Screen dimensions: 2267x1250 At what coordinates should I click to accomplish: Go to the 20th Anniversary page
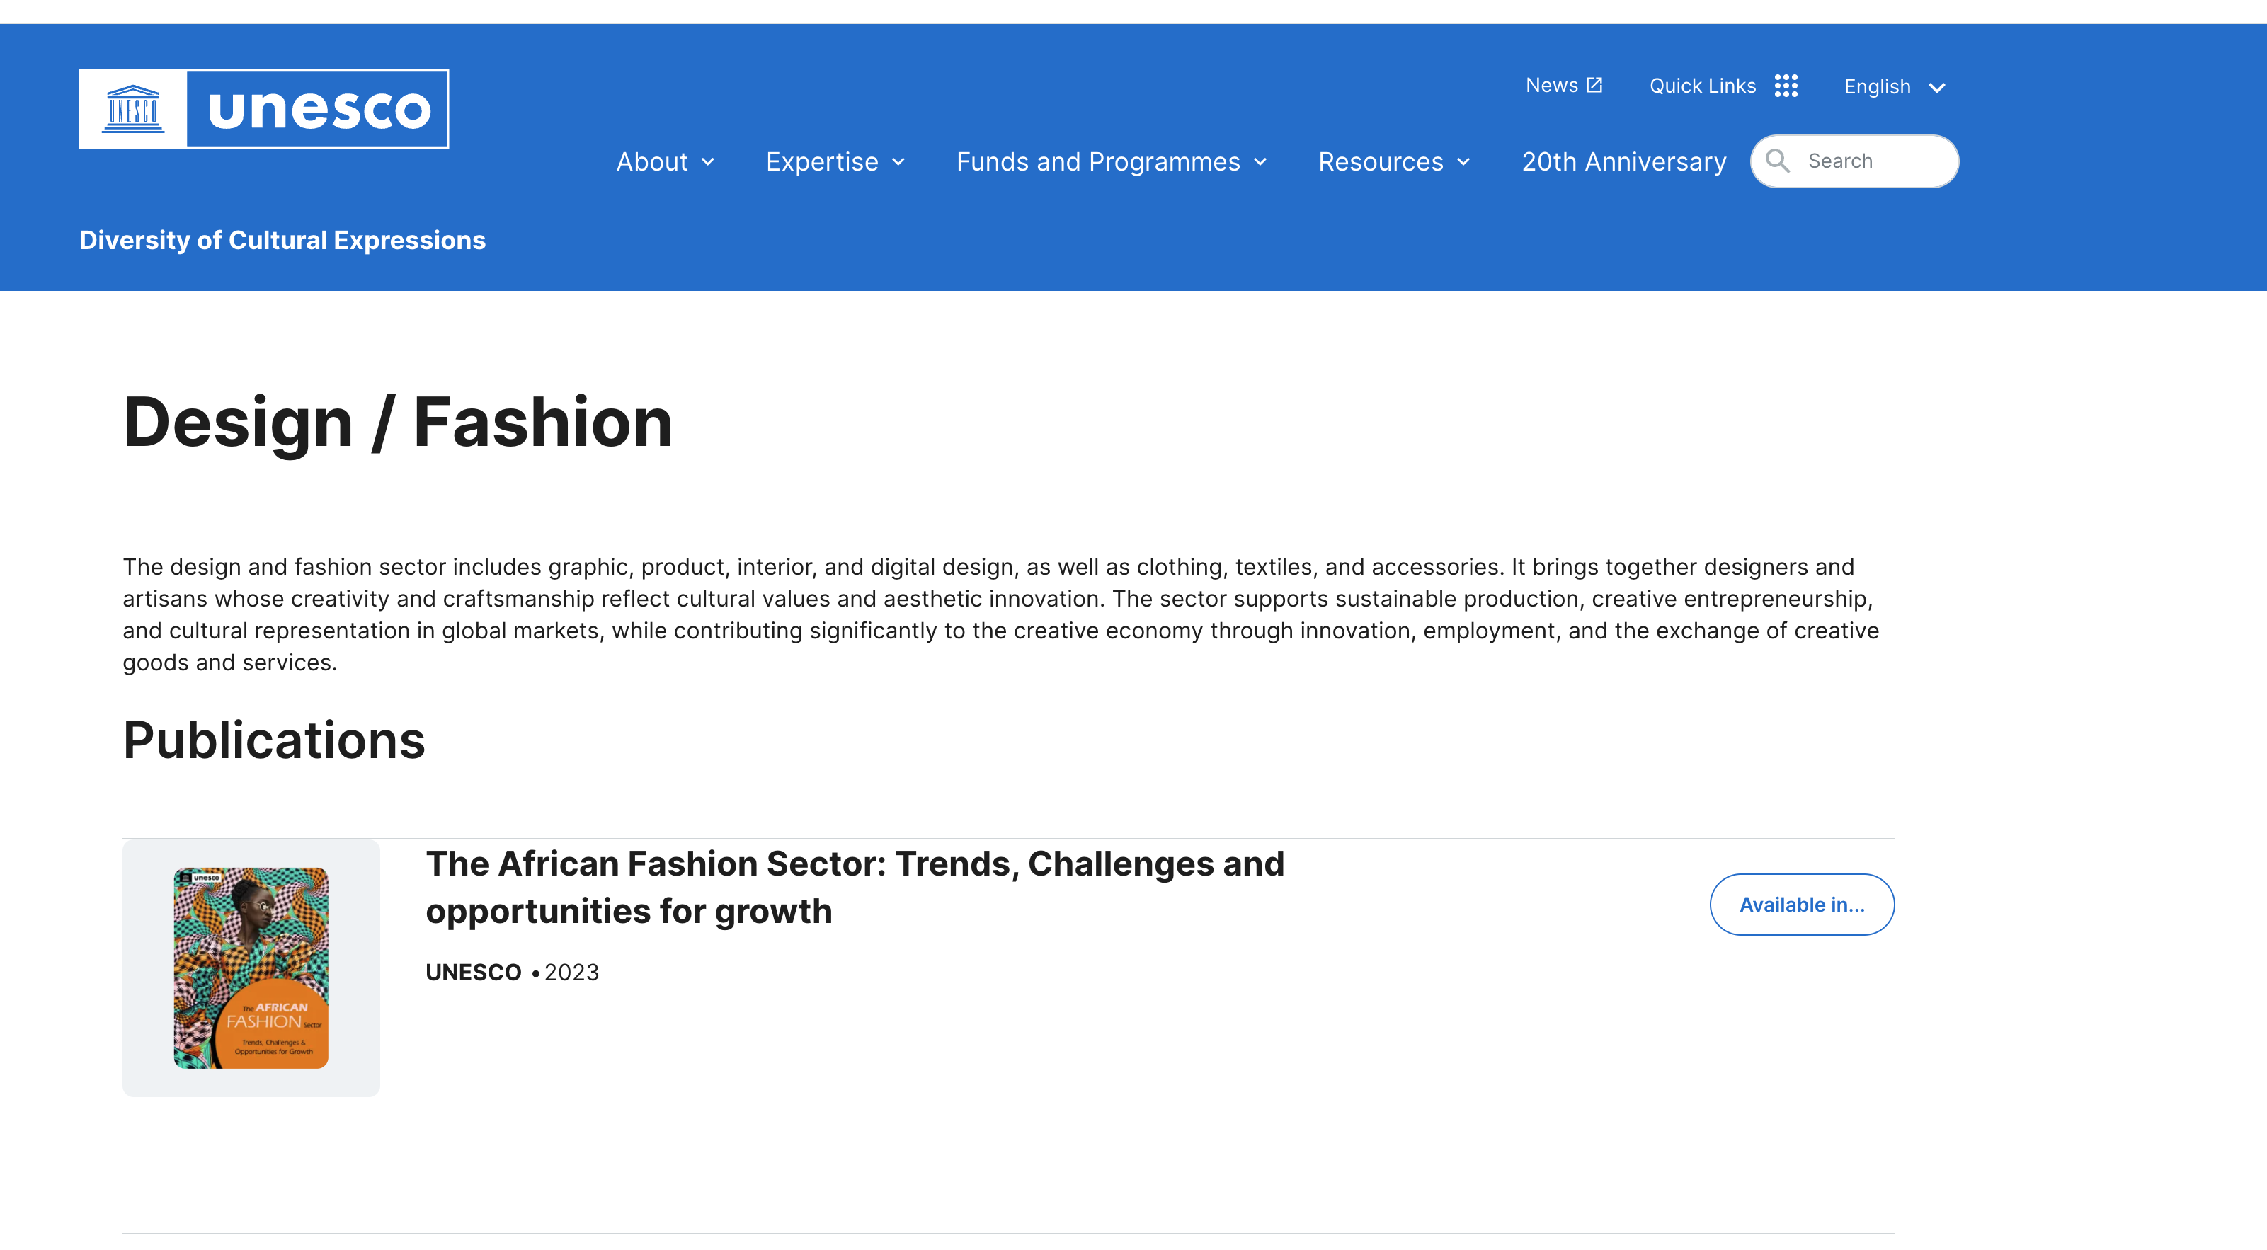point(1623,162)
